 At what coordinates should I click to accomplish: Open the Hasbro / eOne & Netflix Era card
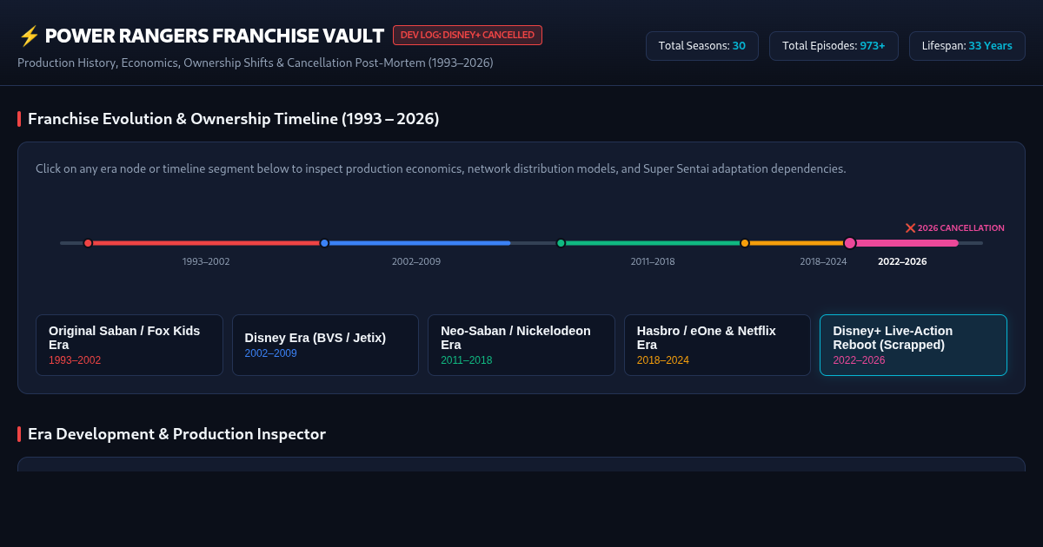click(x=717, y=345)
